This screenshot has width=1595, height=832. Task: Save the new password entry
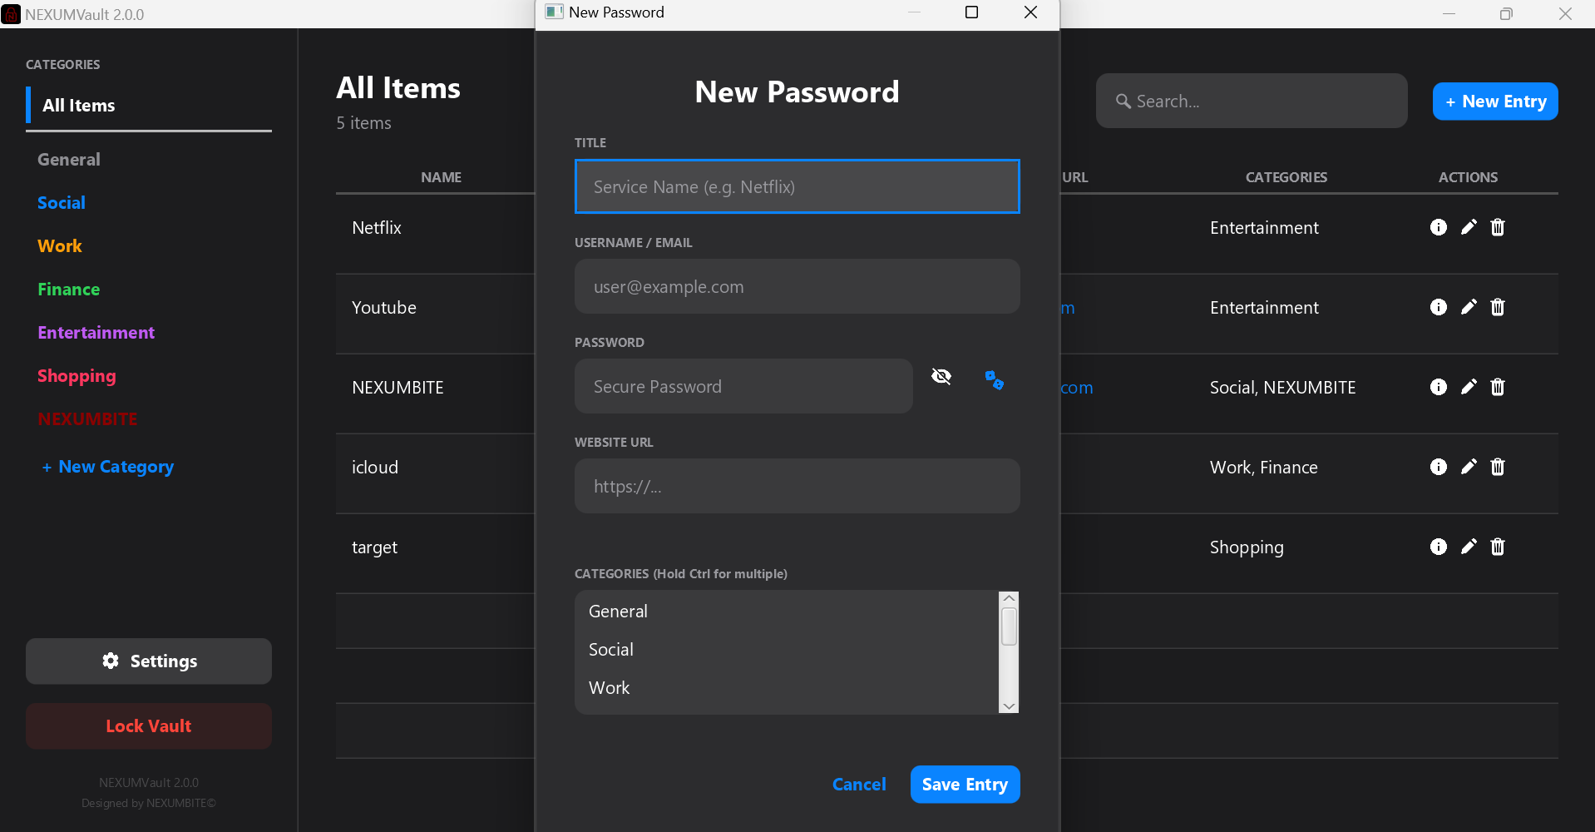coord(964,784)
